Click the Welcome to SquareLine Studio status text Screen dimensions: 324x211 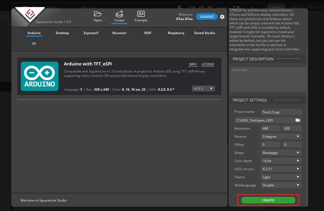[43, 200]
